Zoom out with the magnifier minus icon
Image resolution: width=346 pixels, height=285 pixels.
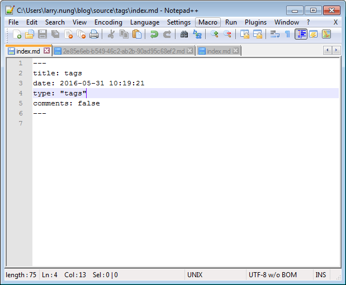(227, 35)
